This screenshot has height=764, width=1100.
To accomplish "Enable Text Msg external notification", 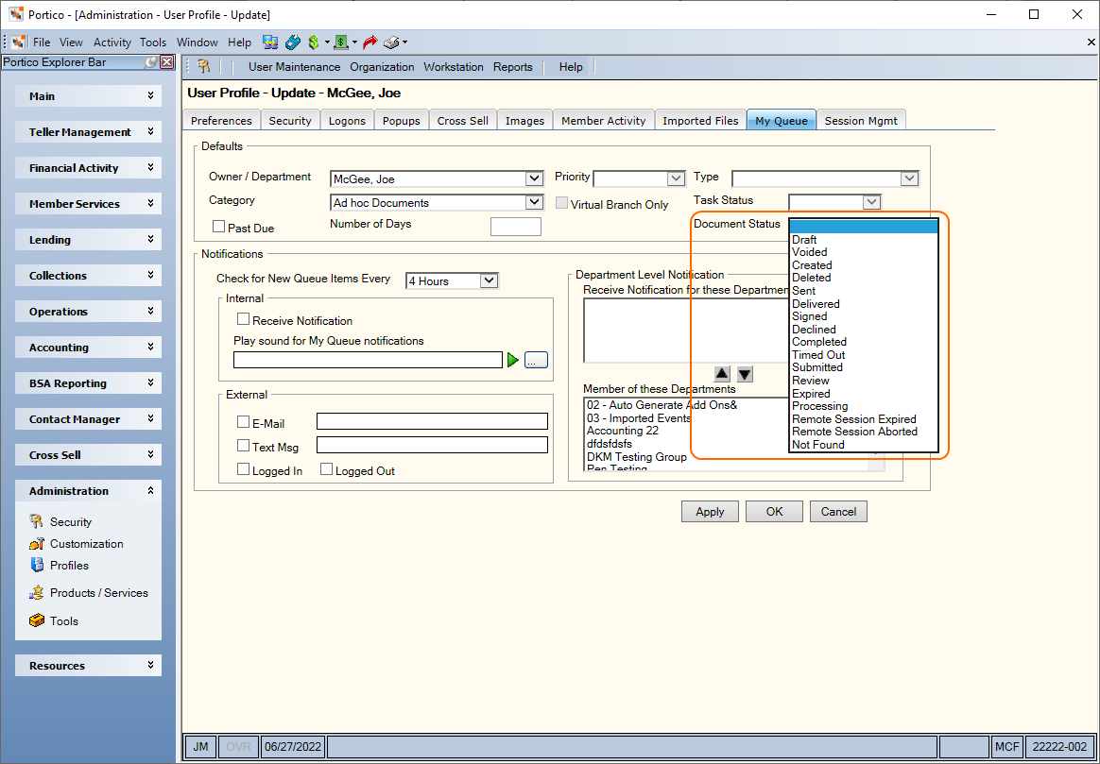I will (244, 446).
